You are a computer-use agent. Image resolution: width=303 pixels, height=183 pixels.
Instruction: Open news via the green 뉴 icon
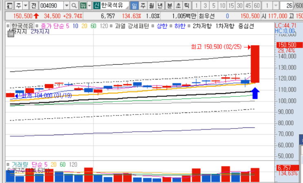(83, 6)
